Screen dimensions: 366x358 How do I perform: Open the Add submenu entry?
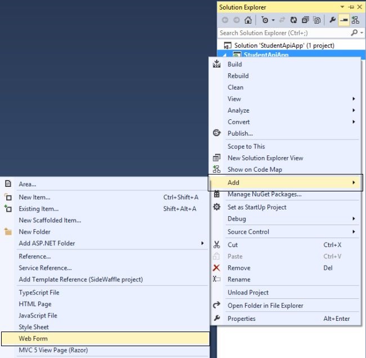[285, 182]
